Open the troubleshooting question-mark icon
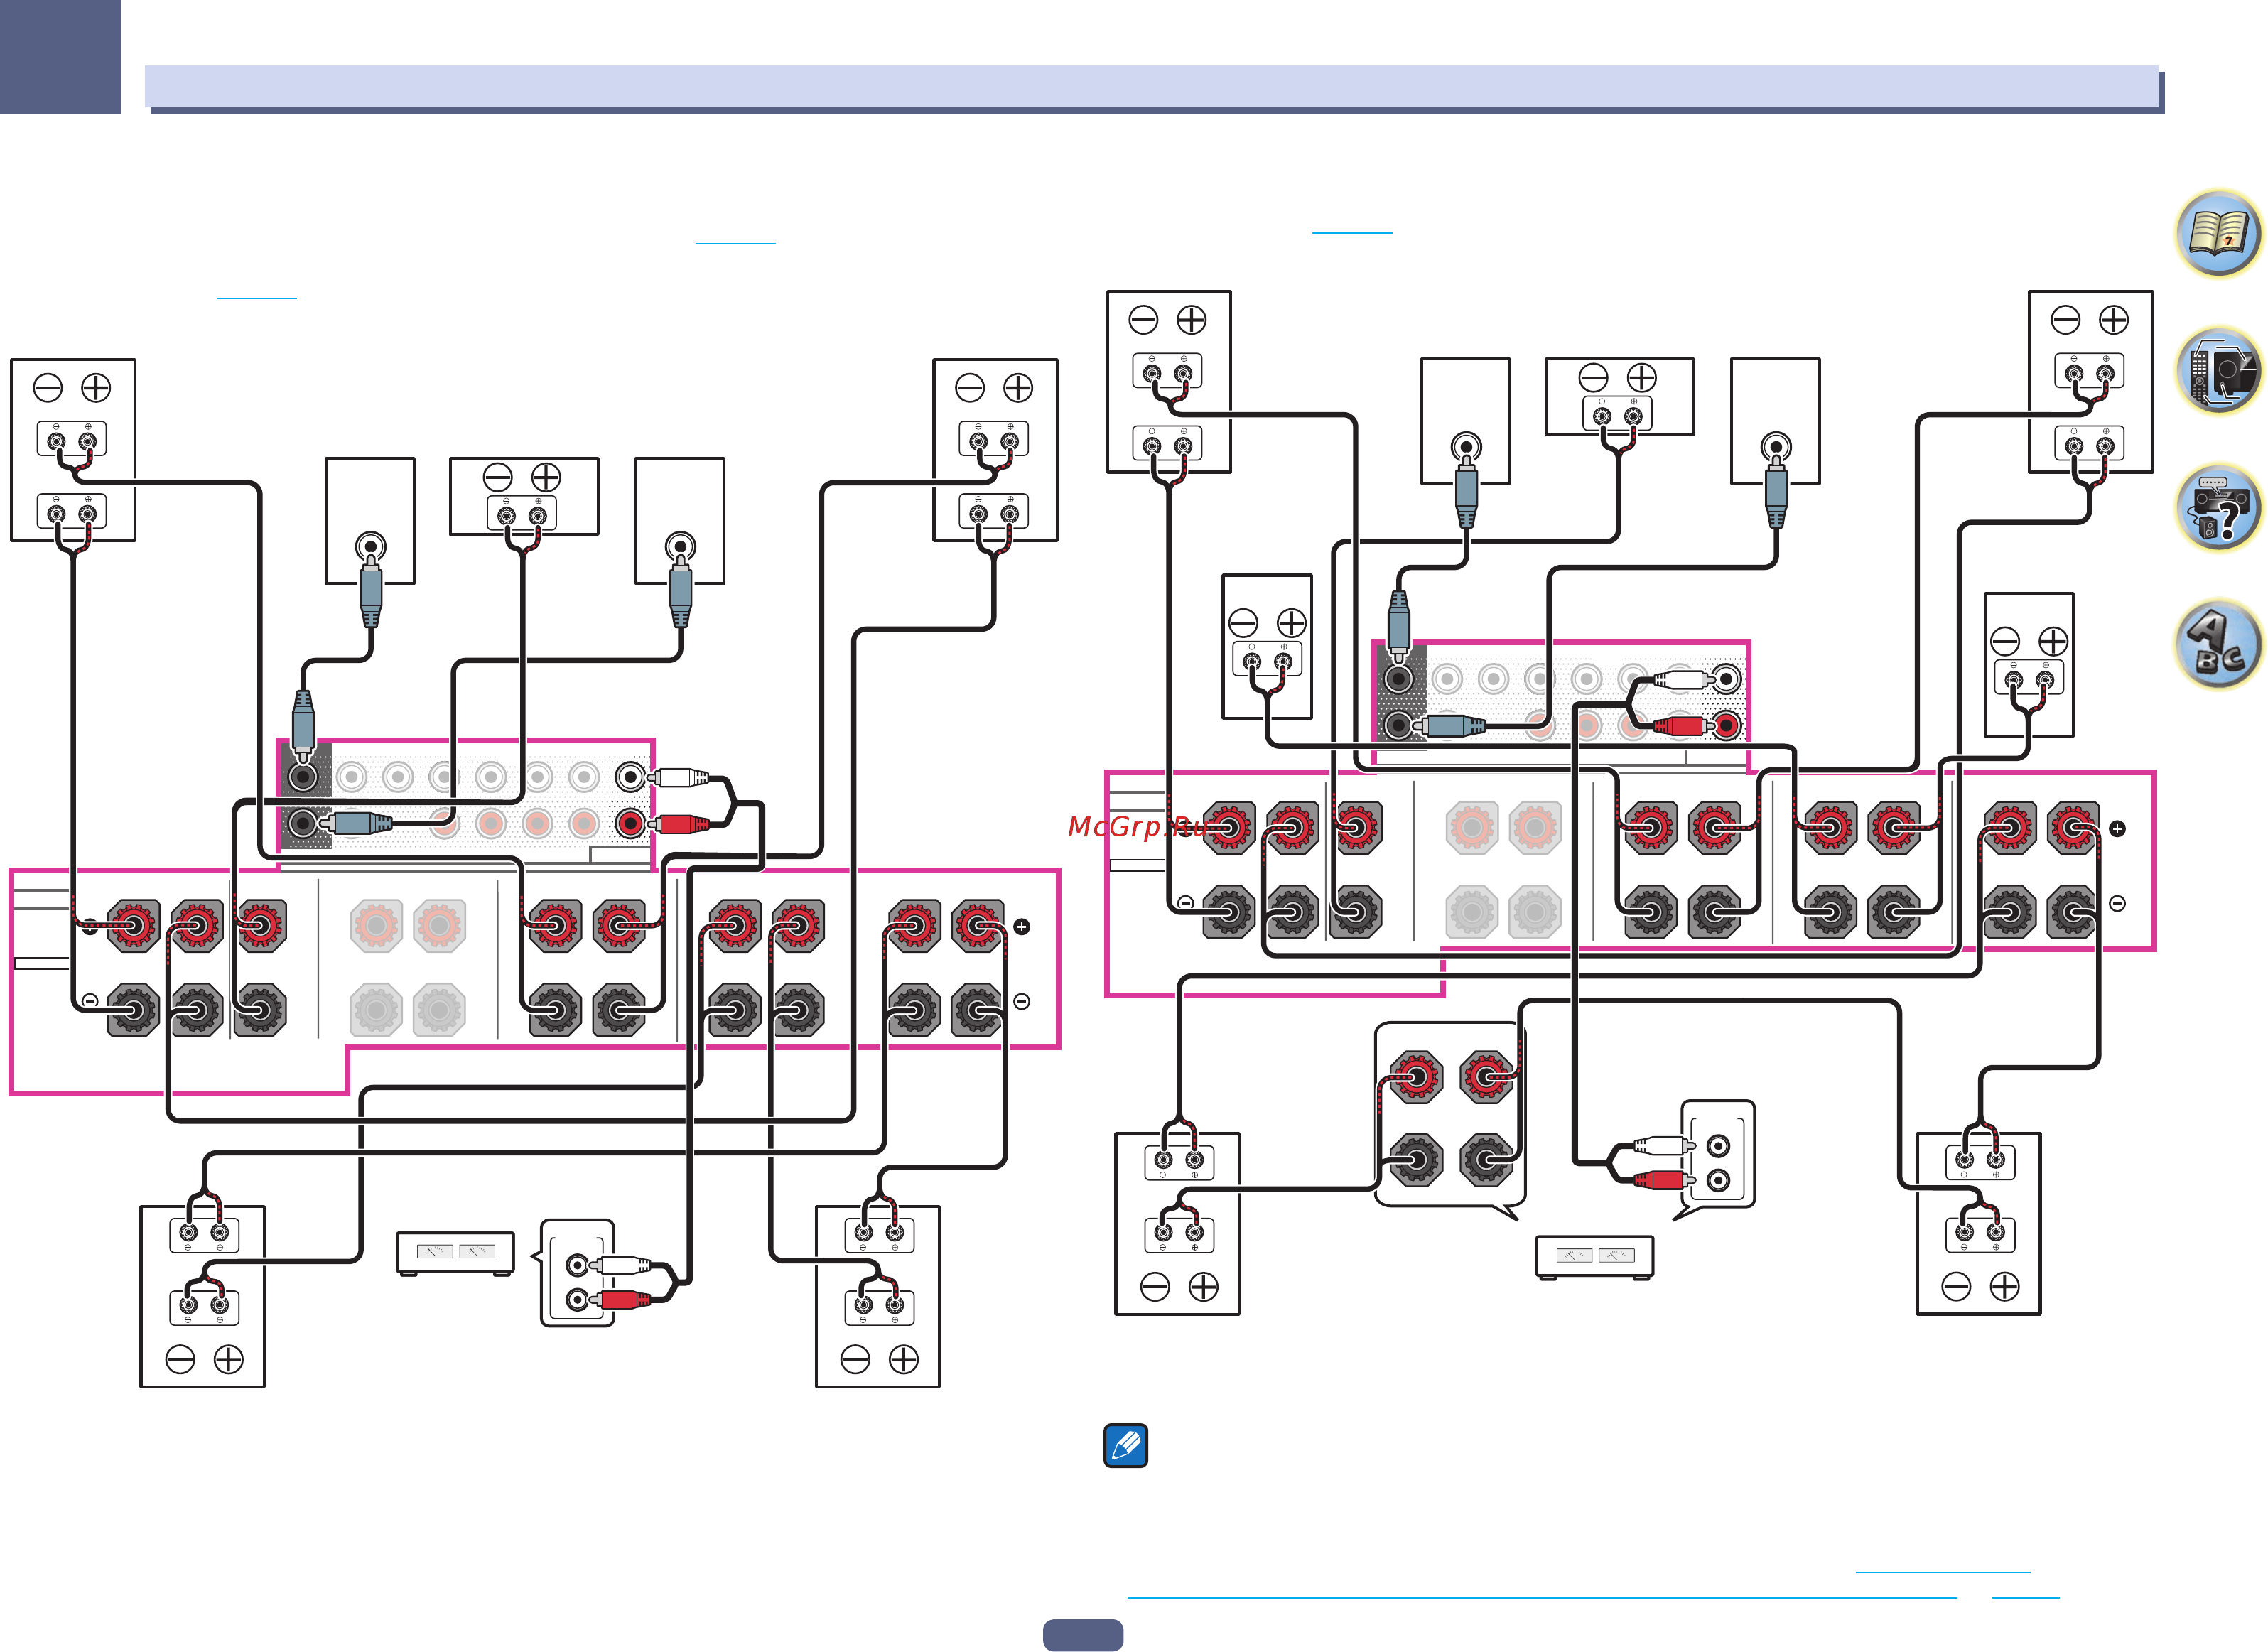 (x=2218, y=508)
